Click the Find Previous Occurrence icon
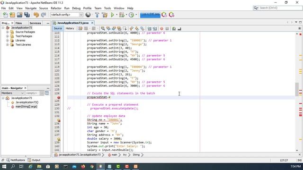This screenshot has height=170, width=303. tap(108, 28)
